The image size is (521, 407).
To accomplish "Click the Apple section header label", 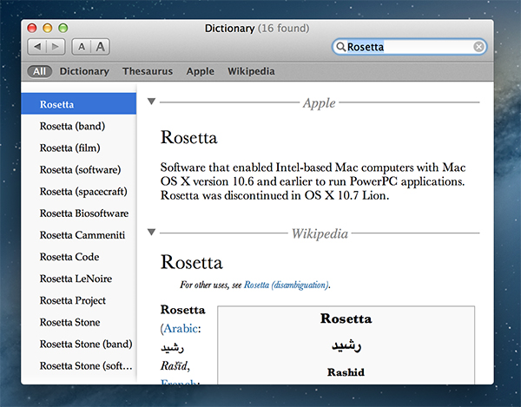I will tap(319, 102).
